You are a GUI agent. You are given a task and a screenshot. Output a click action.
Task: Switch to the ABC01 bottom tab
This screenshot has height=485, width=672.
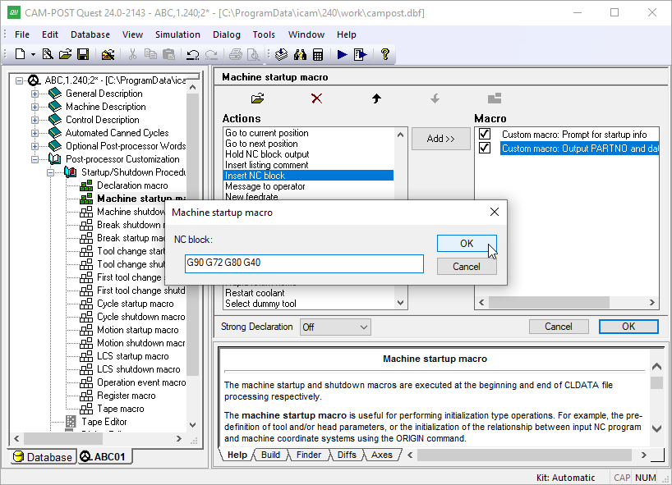pyautogui.click(x=104, y=457)
